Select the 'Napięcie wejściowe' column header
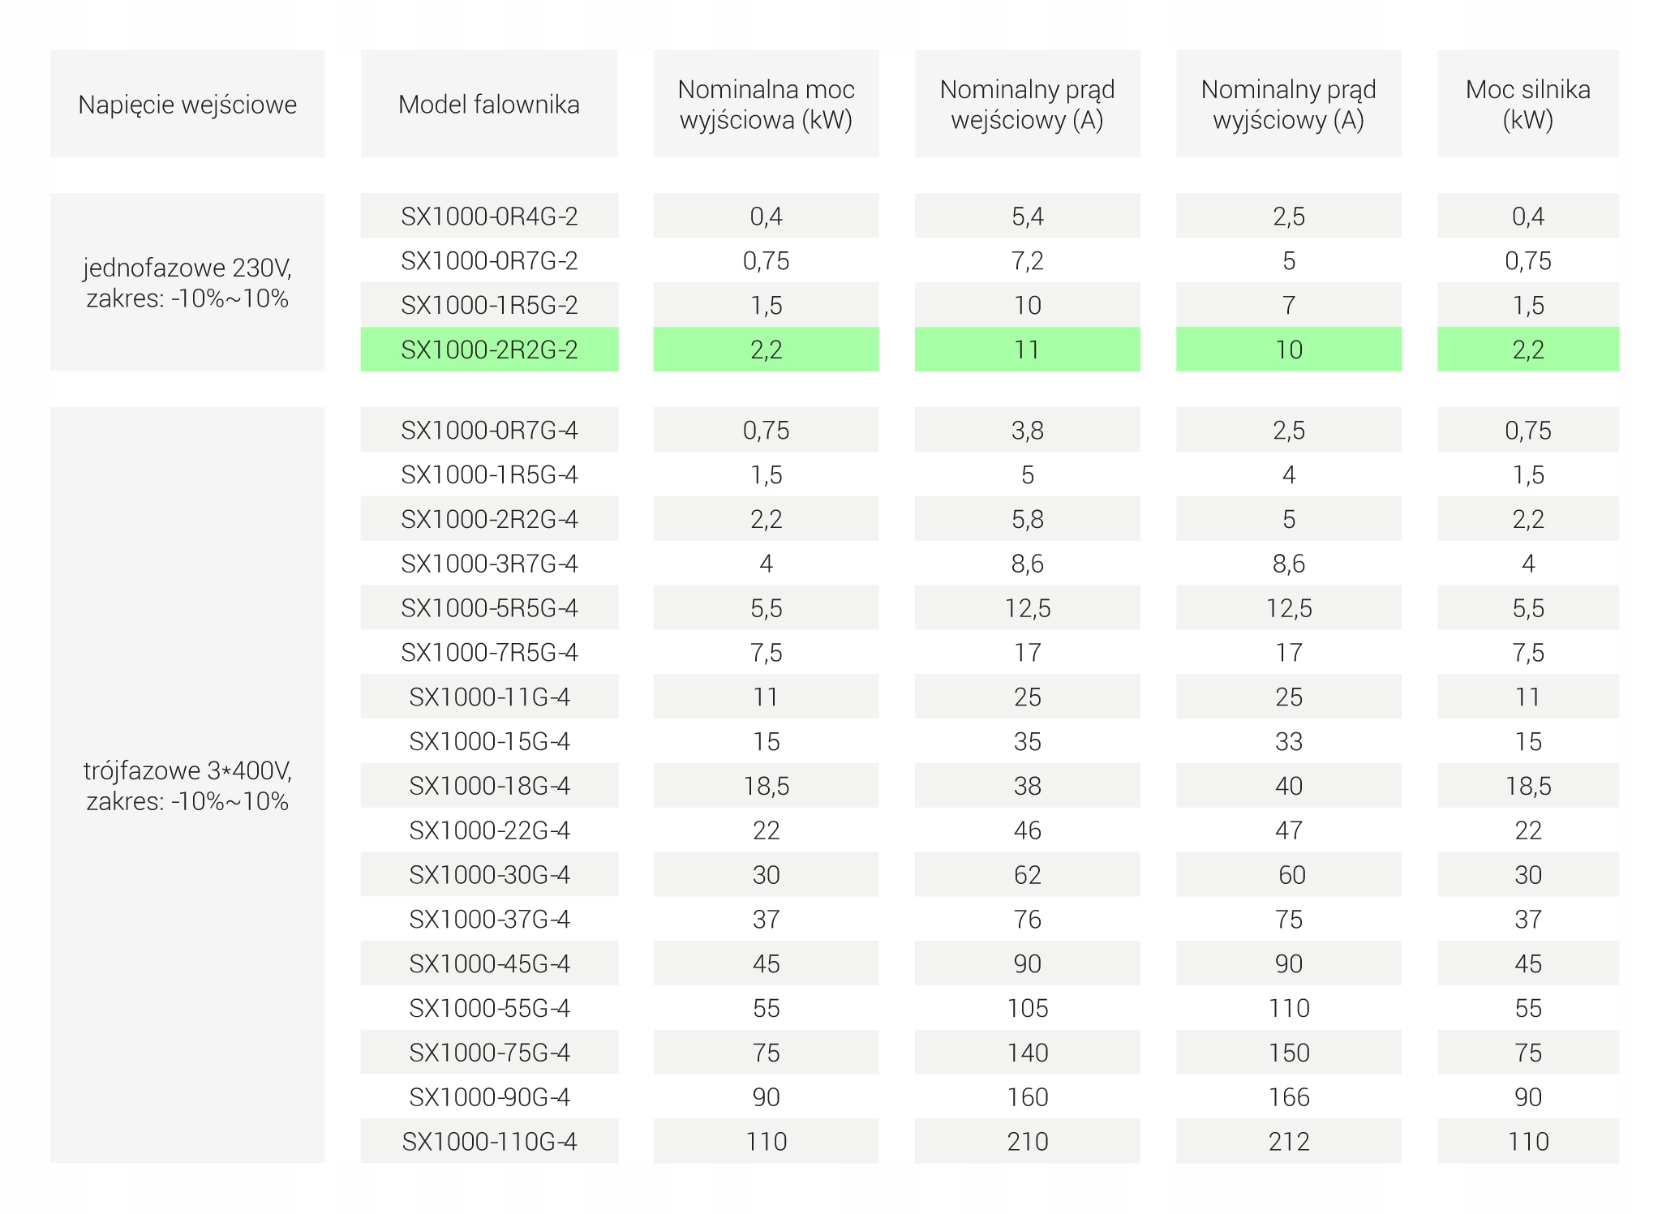Viewport: 1675px width, 1214px height. 187,104
